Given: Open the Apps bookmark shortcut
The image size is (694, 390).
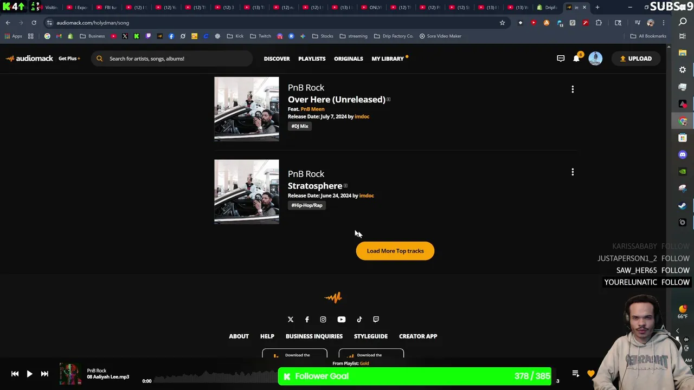Looking at the screenshot, I should pos(13,36).
